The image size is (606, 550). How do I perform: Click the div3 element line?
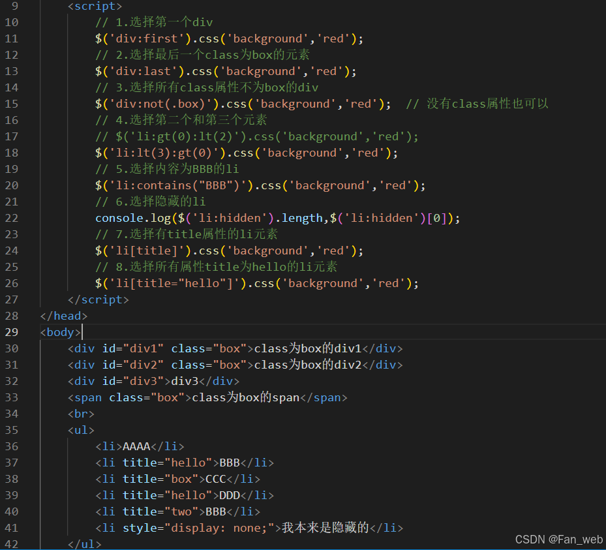[154, 381]
